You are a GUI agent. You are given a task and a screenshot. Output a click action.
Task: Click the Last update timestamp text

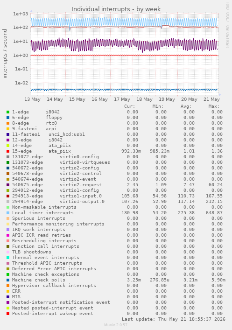[174, 319]
